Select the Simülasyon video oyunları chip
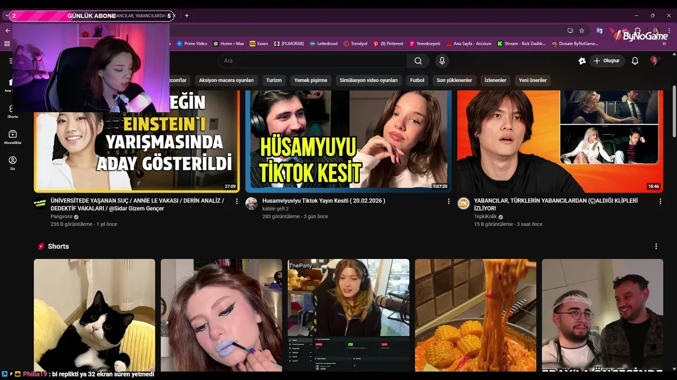 pyautogui.click(x=369, y=80)
